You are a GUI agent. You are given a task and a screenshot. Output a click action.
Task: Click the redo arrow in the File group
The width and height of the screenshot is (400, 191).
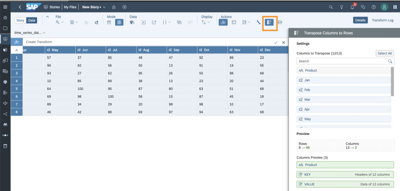(97, 22)
